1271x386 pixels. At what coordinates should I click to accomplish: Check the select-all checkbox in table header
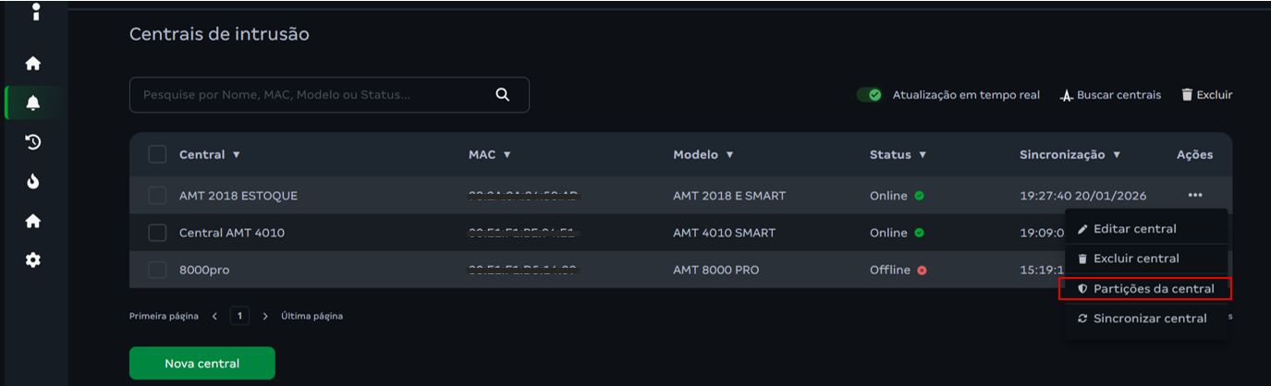(157, 154)
